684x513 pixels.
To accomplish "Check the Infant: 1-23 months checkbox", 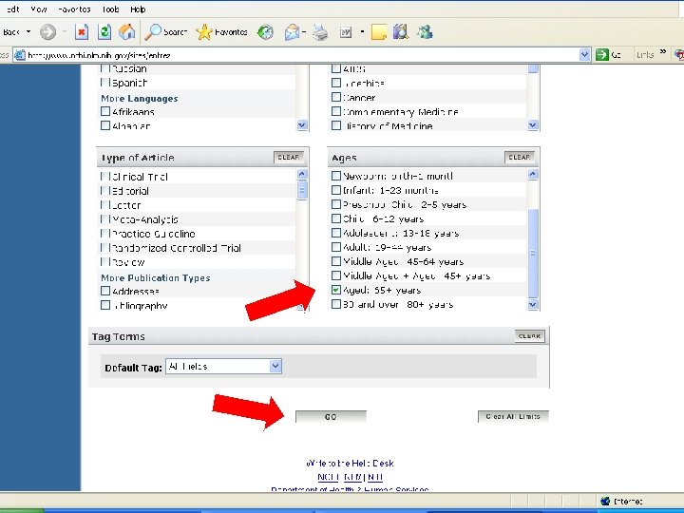I will pos(336,190).
